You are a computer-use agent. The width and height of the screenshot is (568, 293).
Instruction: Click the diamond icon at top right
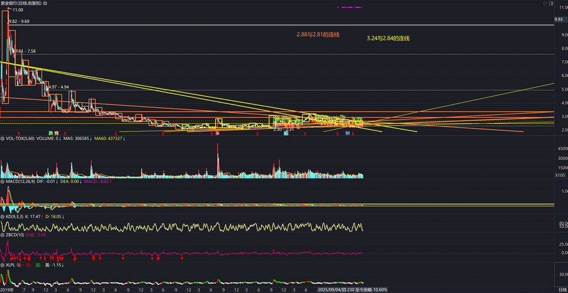click(x=545, y=3)
